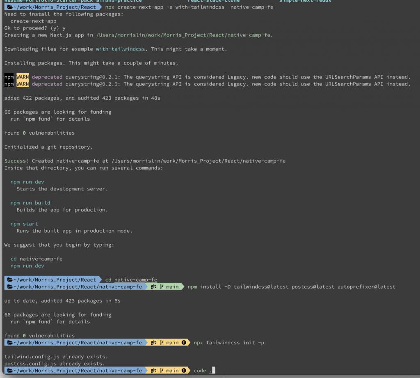Click 'Starts the development server.' line
Image resolution: width=420 pixels, height=378 pixels.
(62, 189)
